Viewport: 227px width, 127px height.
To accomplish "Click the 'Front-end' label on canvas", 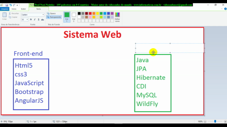I will (x=28, y=54).
